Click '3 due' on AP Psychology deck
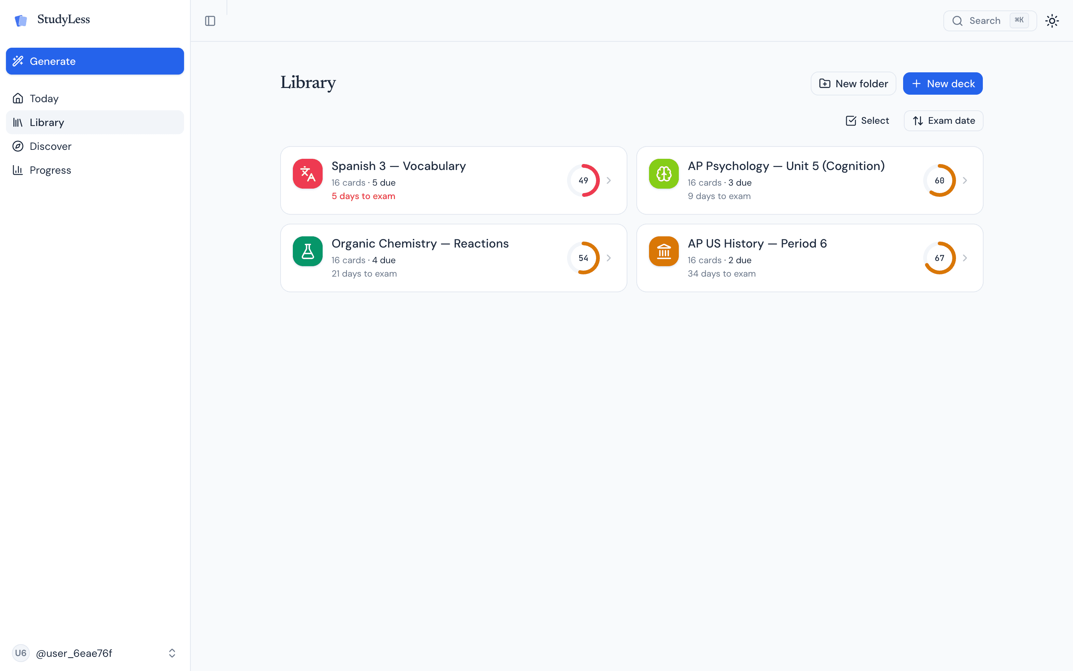 (x=740, y=183)
